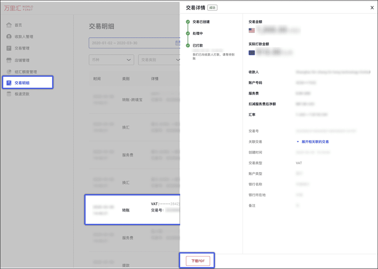The width and height of the screenshot is (378, 269).
Task: Click the calendar icon in date field
Action: click(177, 43)
